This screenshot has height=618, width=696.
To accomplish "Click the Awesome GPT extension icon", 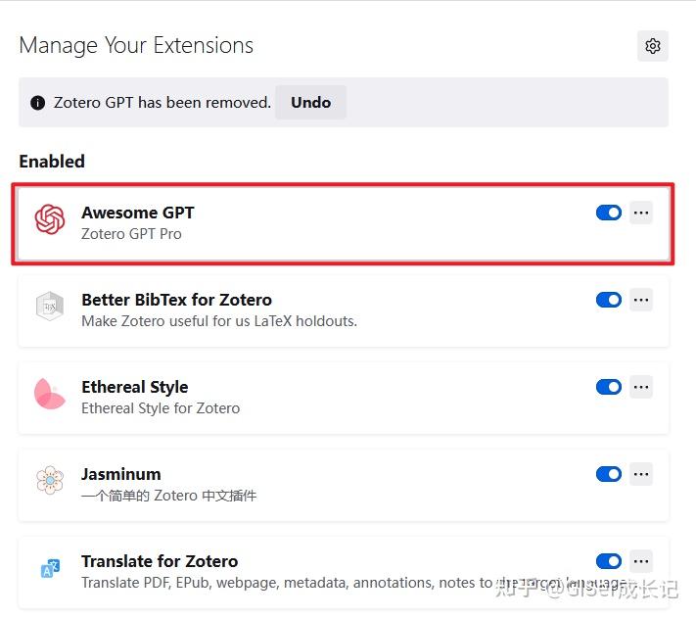I will click(x=49, y=219).
